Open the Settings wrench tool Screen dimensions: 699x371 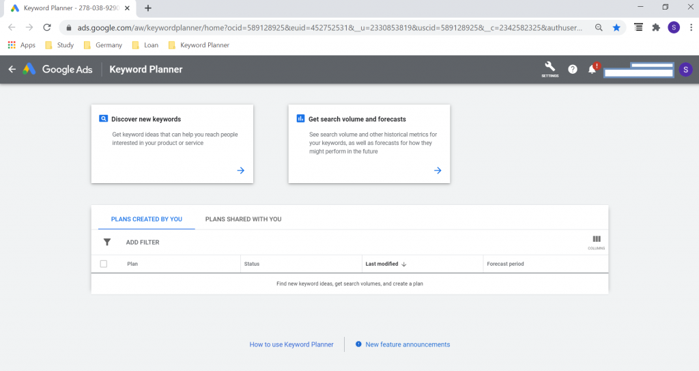click(x=550, y=69)
